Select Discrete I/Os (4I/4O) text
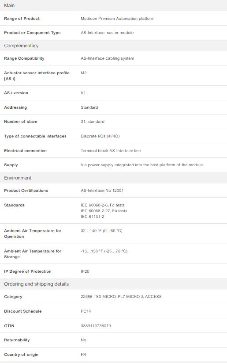 coord(100,136)
